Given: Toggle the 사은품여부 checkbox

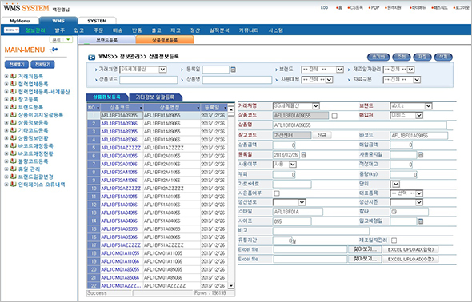Looking at the screenshot, I should coord(277,193).
